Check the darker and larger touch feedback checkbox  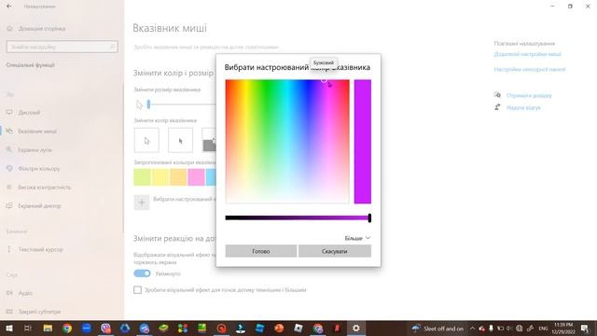coord(137,290)
